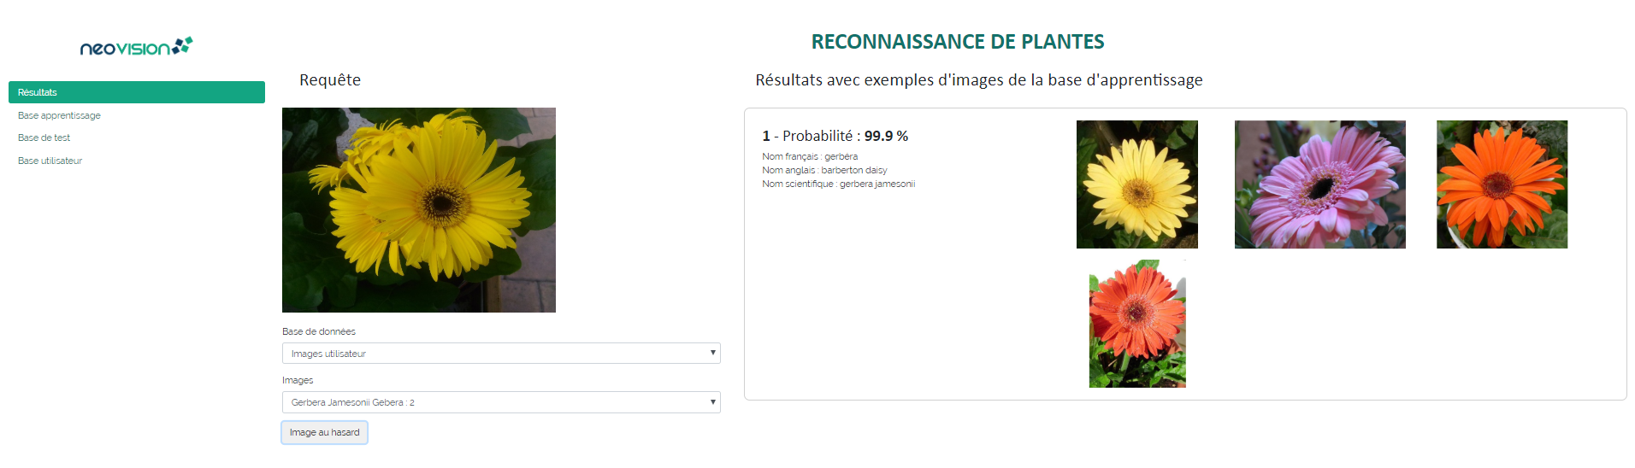Click the Nom scientifique gerbera jamesonii text
The height and width of the screenshot is (468, 1635).
tap(838, 184)
